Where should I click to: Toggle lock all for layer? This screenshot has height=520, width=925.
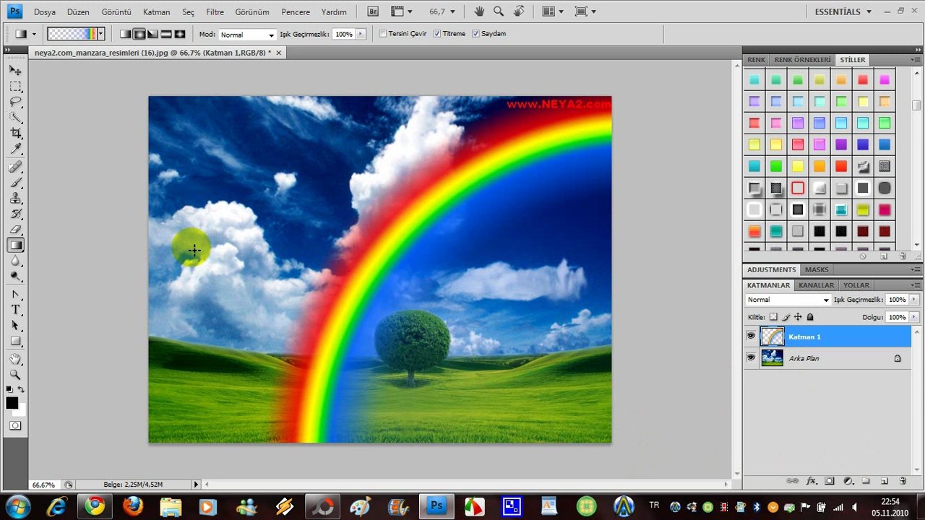pyautogui.click(x=810, y=317)
